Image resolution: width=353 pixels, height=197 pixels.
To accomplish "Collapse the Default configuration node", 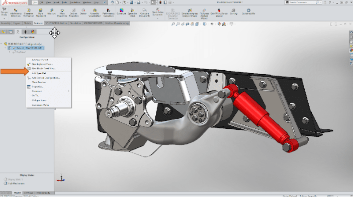I will tap(6, 48).
